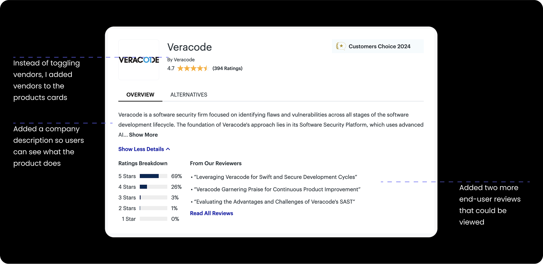Click the 2 Stars rating bar

pos(153,208)
